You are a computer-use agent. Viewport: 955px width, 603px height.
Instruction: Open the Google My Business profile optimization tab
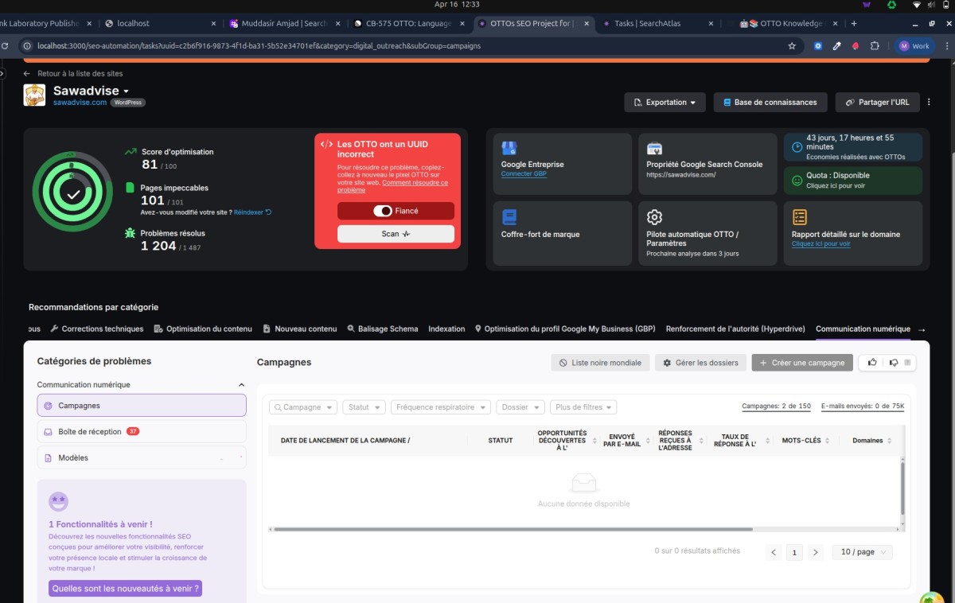[565, 329]
